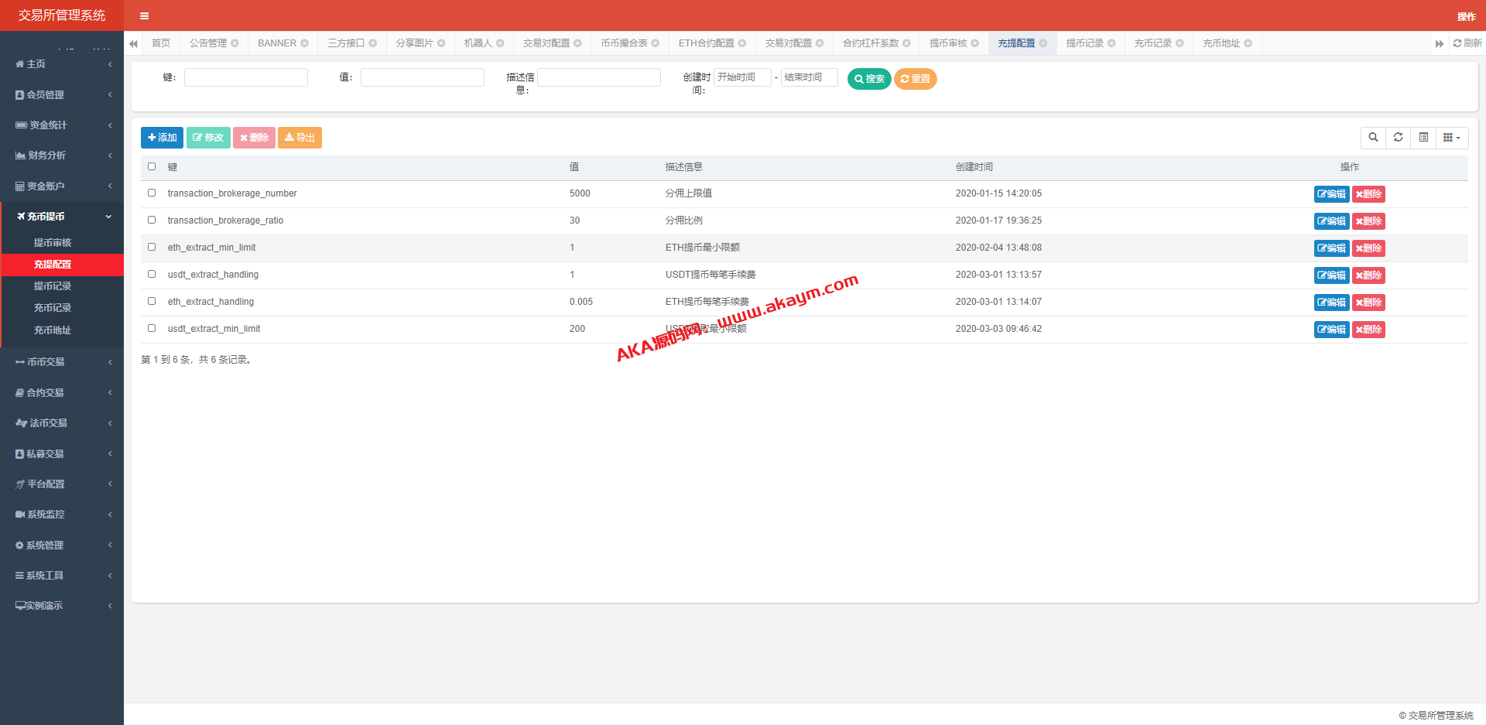Click the blue 添加 button

162,138
